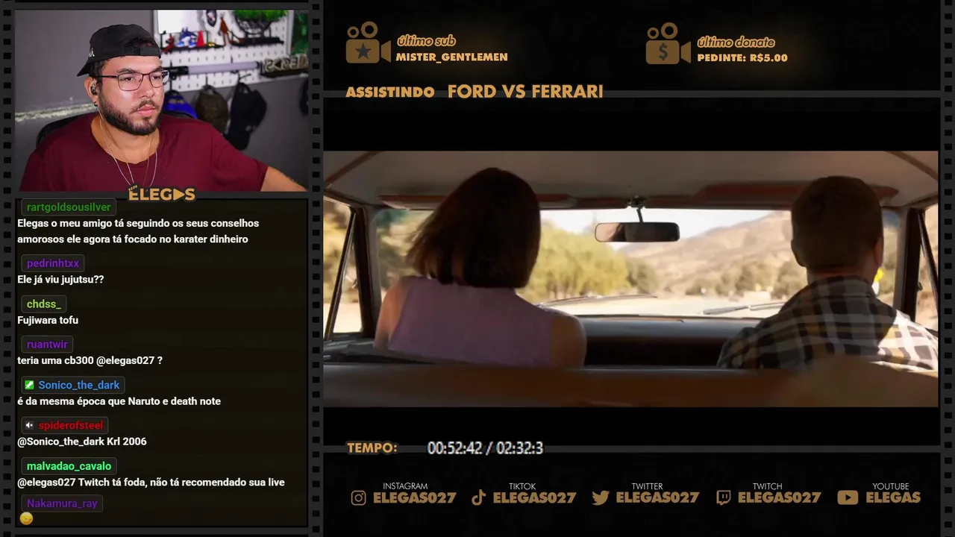Click the FORD VS FERRARI title

coord(525,92)
